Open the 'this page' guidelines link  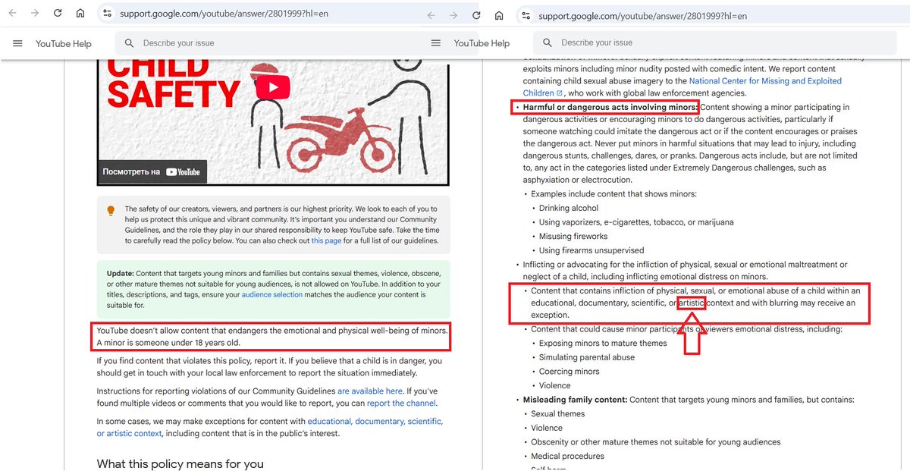(326, 240)
